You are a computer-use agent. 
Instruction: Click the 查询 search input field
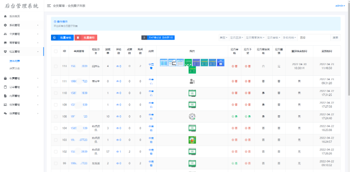314,38
